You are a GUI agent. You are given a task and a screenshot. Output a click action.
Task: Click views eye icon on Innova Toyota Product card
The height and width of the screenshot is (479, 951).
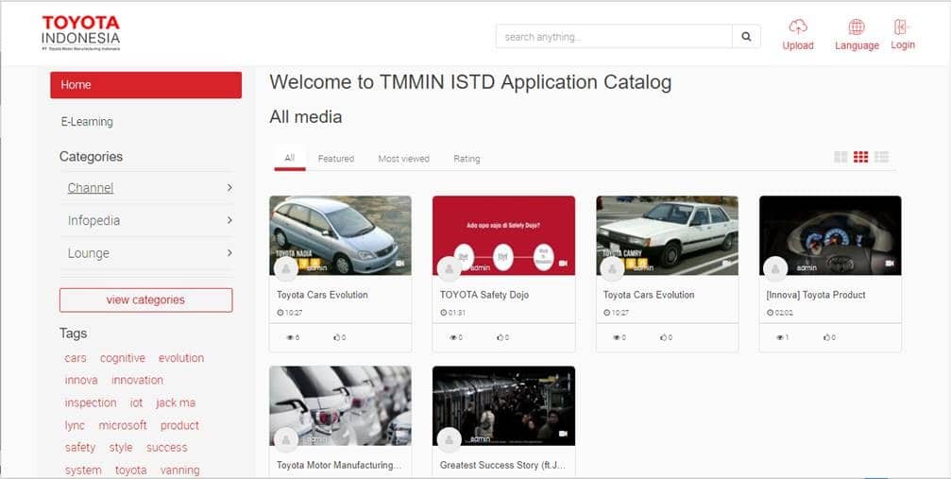[x=780, y=337]
